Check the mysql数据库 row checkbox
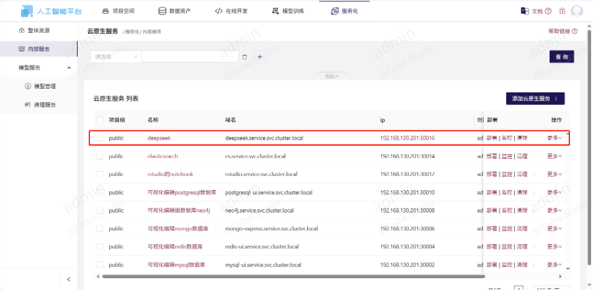 click(99, 264)
